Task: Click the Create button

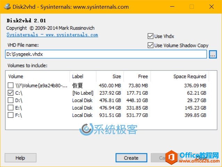Action: pos(131,158)
